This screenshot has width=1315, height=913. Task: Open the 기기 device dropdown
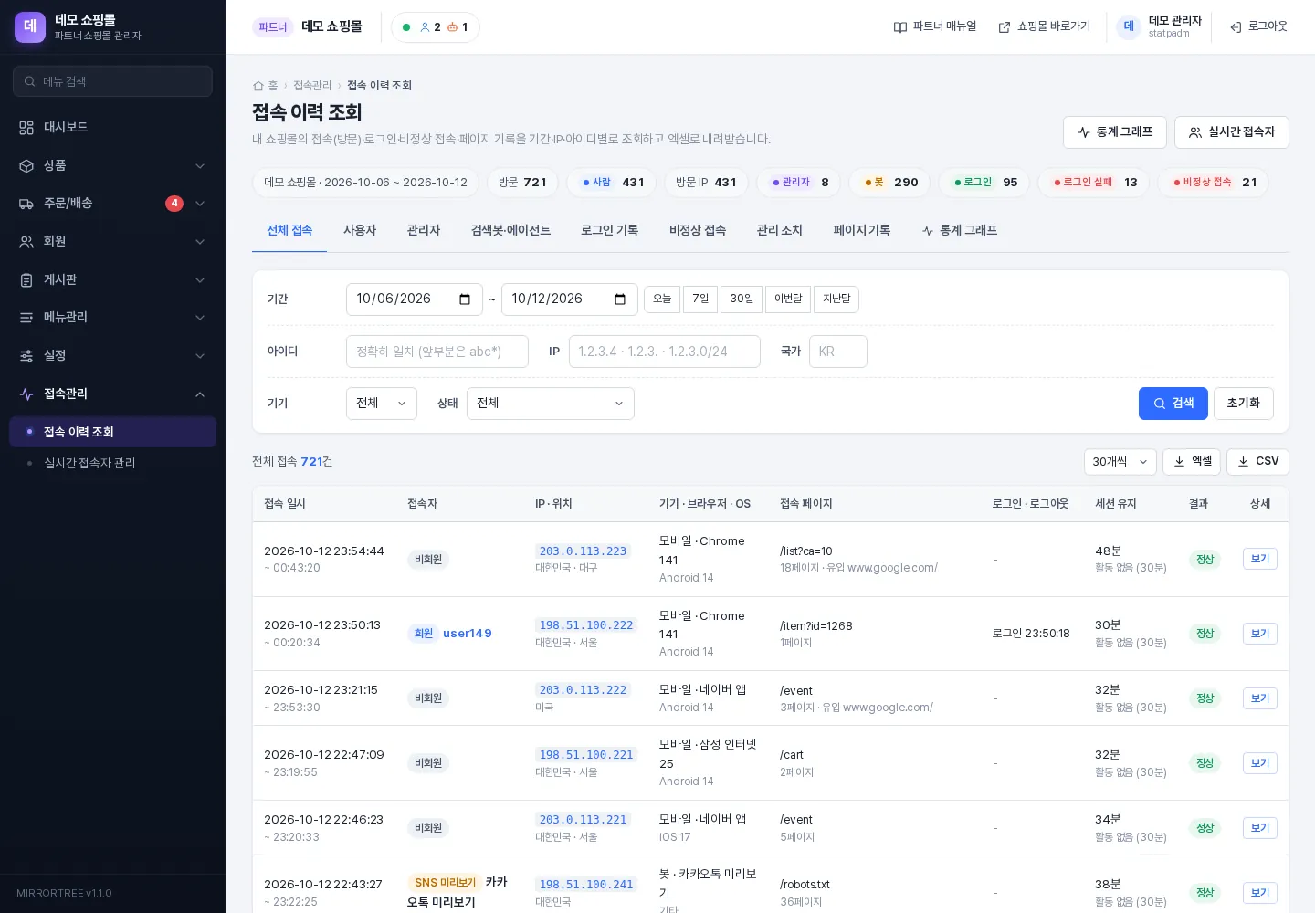tap(382, 404)
